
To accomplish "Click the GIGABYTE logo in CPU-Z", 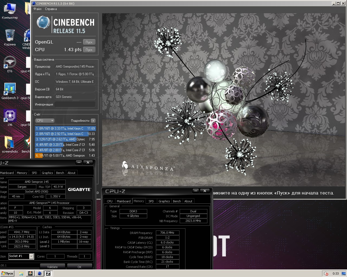I will coord(79,189).
